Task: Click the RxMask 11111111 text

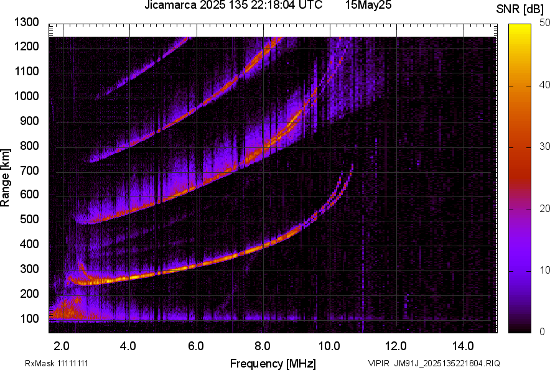Action: point(61,363)
